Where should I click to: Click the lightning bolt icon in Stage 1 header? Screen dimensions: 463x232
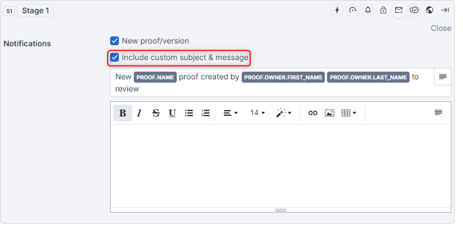coord(337,10)
